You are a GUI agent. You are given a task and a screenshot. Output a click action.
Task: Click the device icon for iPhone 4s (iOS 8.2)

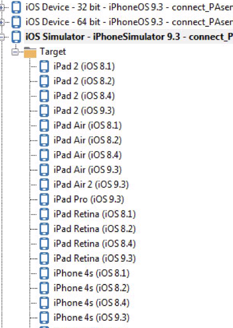pyautogui.click(x=44, y=288)
